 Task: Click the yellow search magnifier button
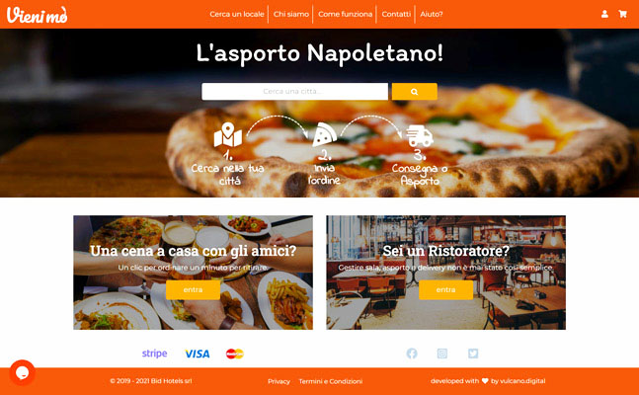pyautogui.click(x=415, y=92)
